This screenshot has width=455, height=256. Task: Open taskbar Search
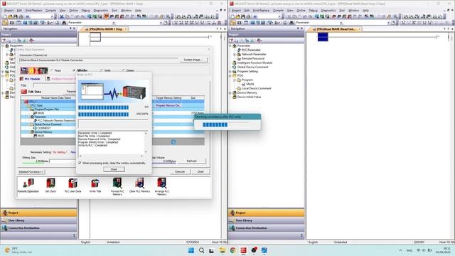[201, 250]
